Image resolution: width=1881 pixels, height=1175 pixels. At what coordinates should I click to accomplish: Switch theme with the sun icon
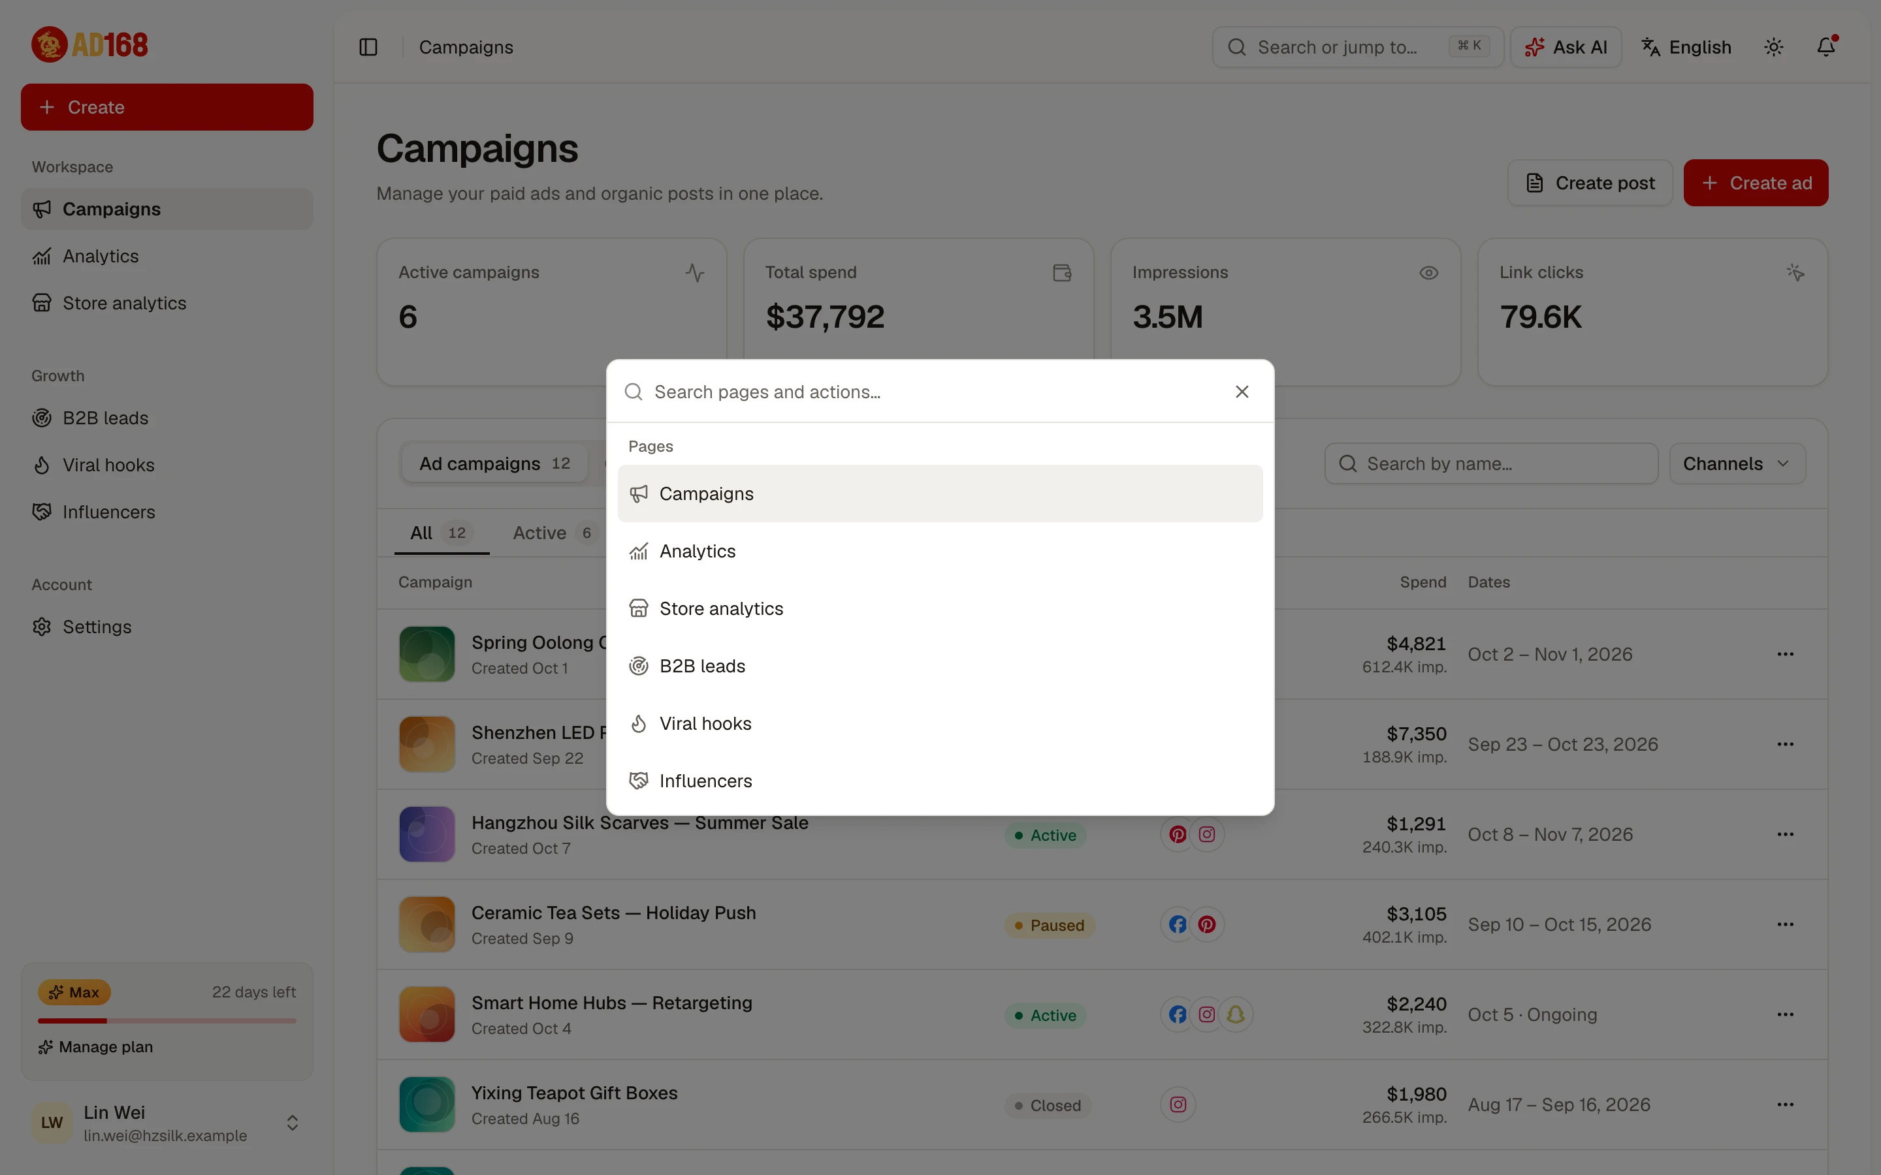pos(1774,48)
